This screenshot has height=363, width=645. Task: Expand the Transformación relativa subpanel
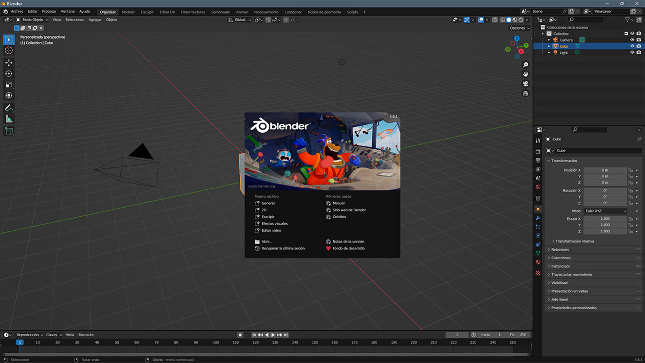(x=575, y=241)
